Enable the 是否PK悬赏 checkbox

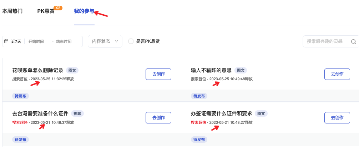(131, 41)
